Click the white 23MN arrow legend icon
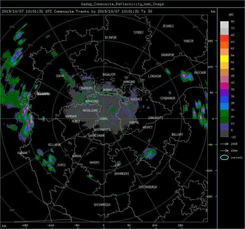Image resolution: width=245 pixels, height=229 pixels. point(224,151)
